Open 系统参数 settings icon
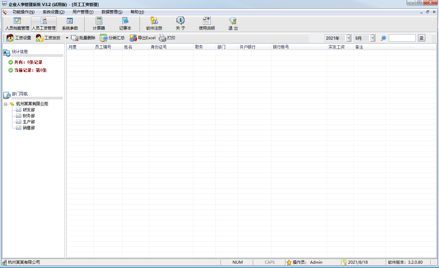The width and height of the screenshot is (439, 268). coord(70,24)
